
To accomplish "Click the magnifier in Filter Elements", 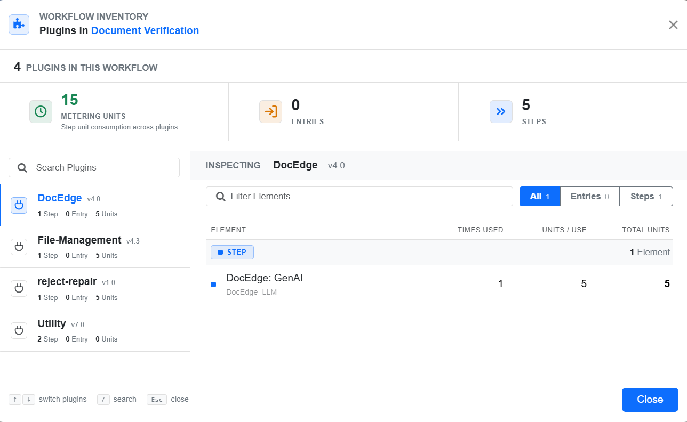I will [x=220, y=197].
